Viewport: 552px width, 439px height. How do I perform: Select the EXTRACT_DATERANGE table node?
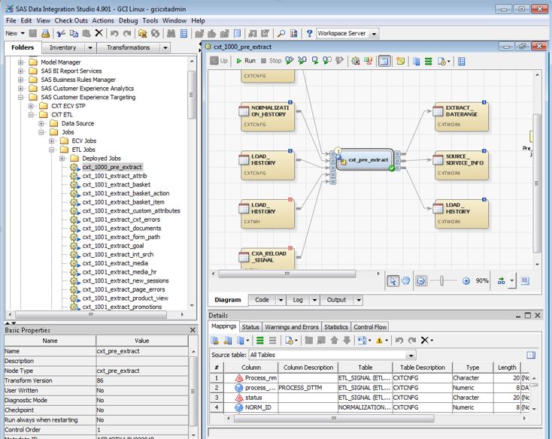pos(461,117)
